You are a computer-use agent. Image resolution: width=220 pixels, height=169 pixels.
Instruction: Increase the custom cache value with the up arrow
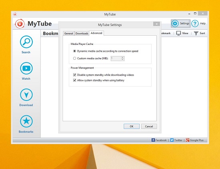[122, 57]
